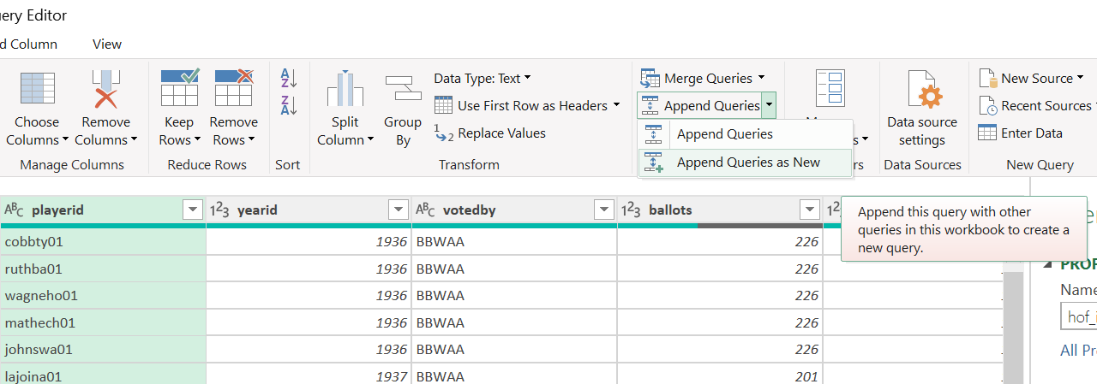Click Use First Row as Headers
Viewport: 1097px width, 384px height.
tap(531, 106)
